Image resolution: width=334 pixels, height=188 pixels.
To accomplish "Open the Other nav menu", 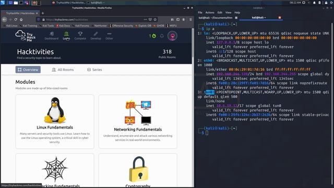I will [x=109, y=36].
